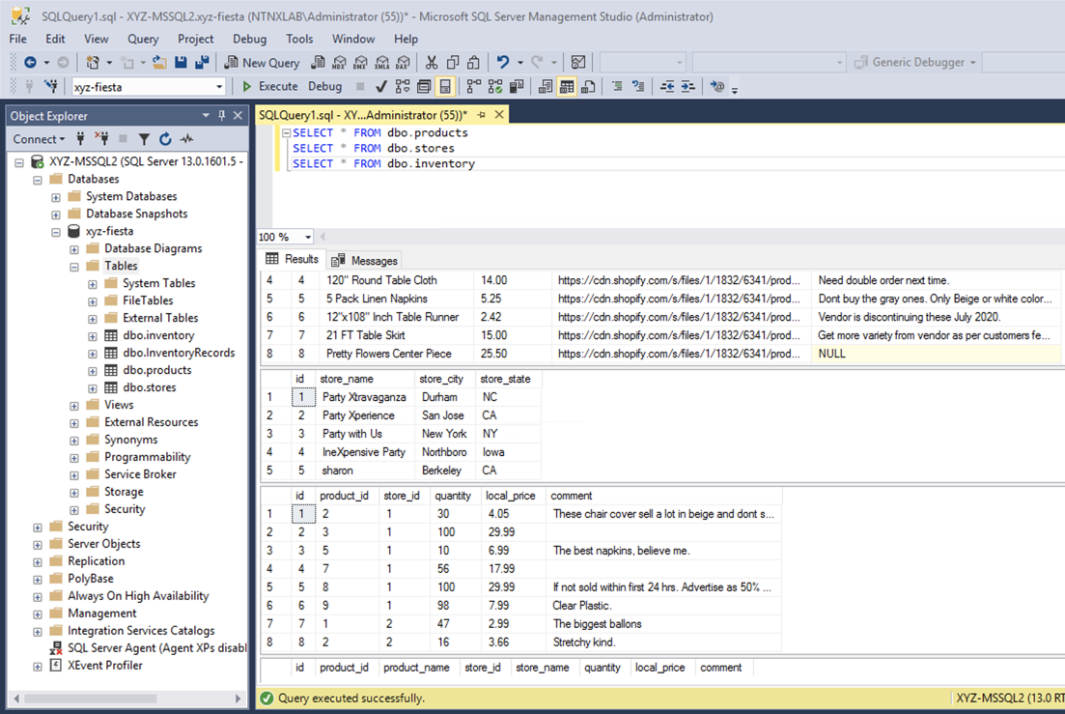Viewport: 1065px width, 714px height.
Task: Expand the dbo.inventory table node
Action: pos(93,335)
